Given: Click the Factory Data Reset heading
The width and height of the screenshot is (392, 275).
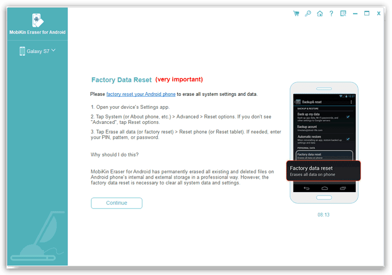Looking at the screenshot, I should (x=121, y=80).
